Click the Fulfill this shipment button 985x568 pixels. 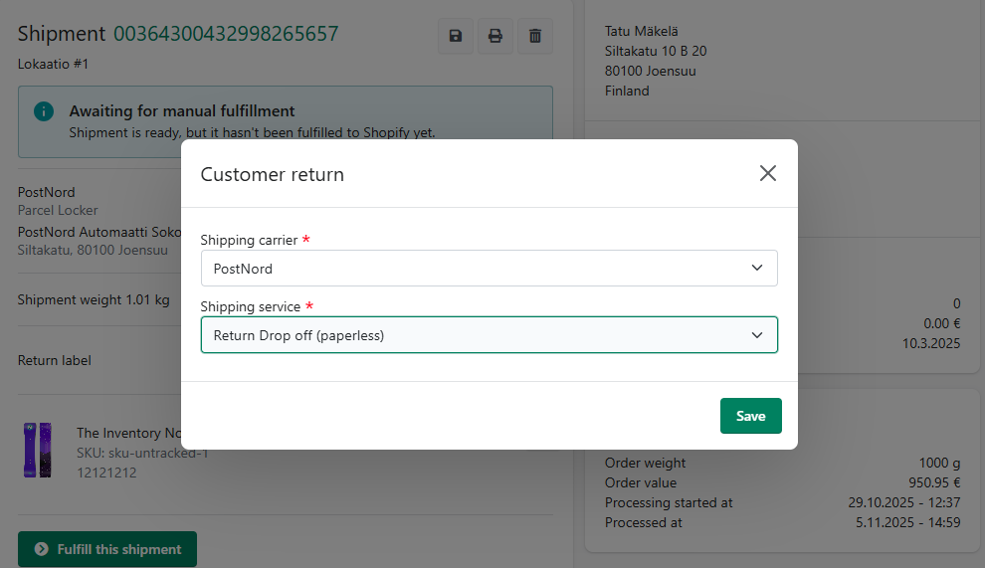[x=107, y=549]
